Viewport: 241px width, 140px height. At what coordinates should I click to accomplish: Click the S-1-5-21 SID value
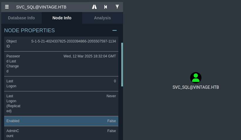[73, 41]
